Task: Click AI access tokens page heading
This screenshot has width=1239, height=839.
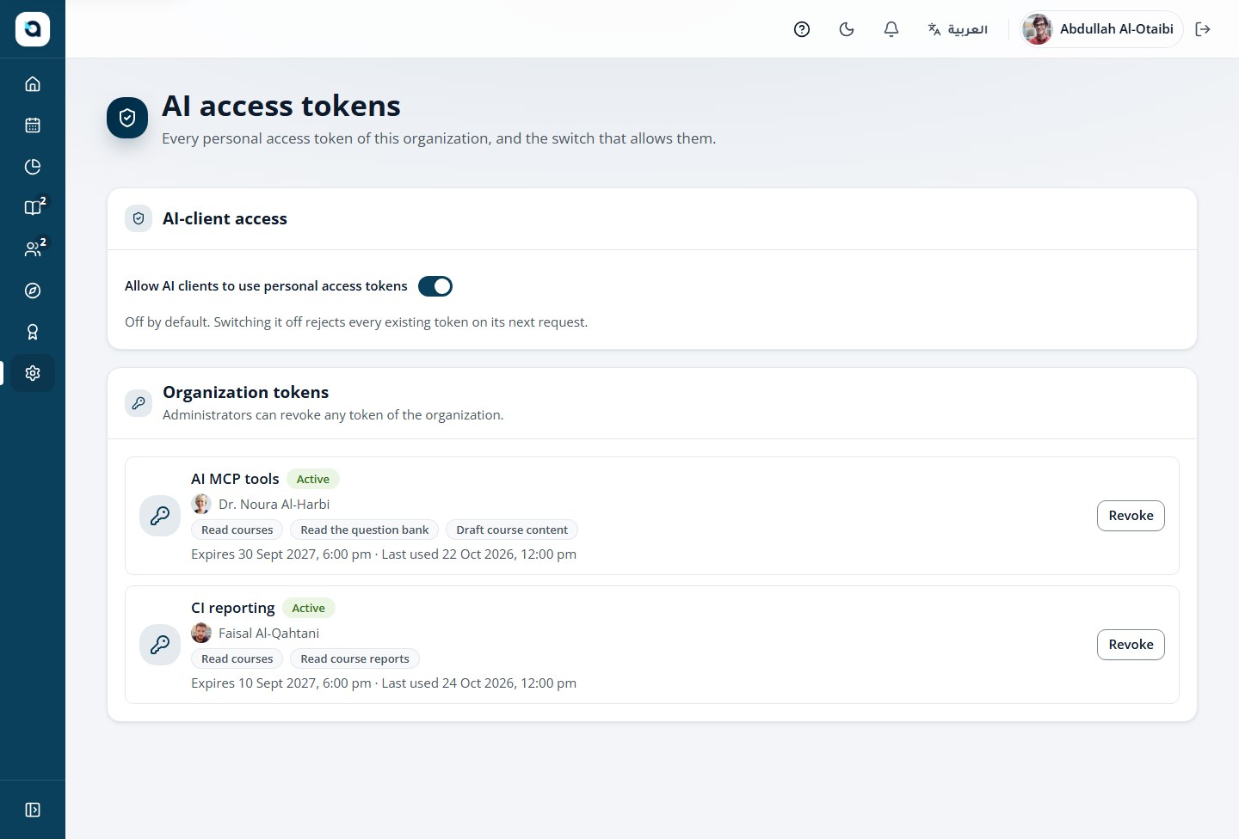Action: tap(281, 106)
